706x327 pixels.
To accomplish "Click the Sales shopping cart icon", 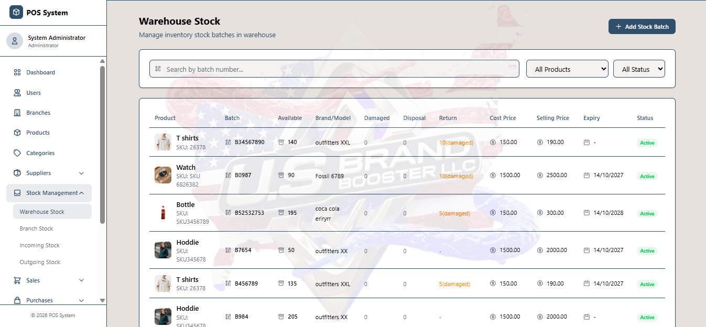I will [17, 280].
